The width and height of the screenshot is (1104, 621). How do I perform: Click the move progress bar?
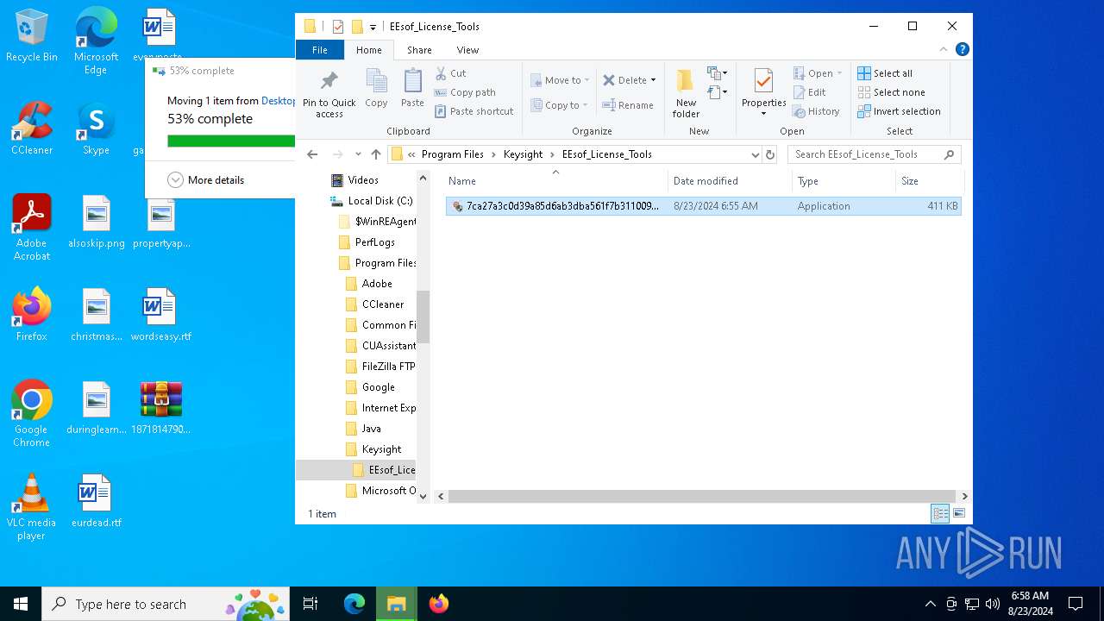(231, 141)
